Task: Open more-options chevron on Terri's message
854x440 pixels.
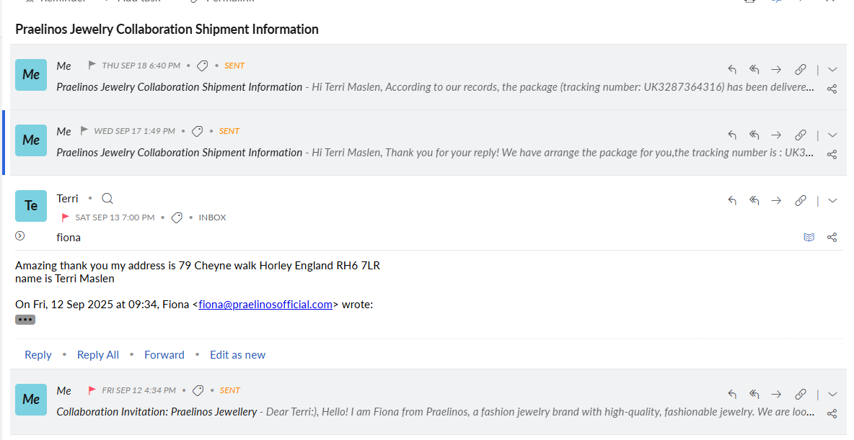Action: [x=832, y=201]
